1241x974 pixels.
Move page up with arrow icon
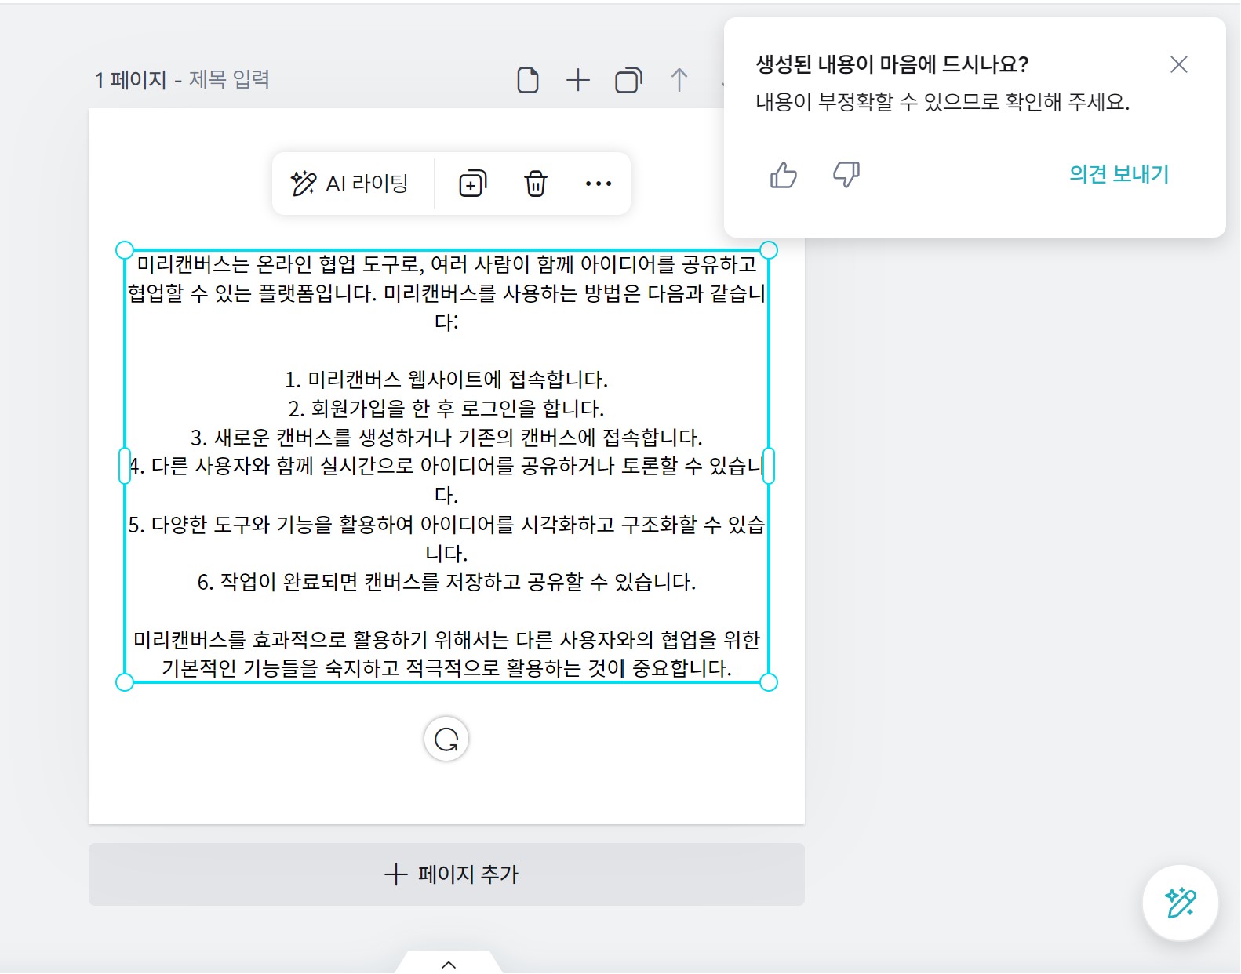[679, 80]
